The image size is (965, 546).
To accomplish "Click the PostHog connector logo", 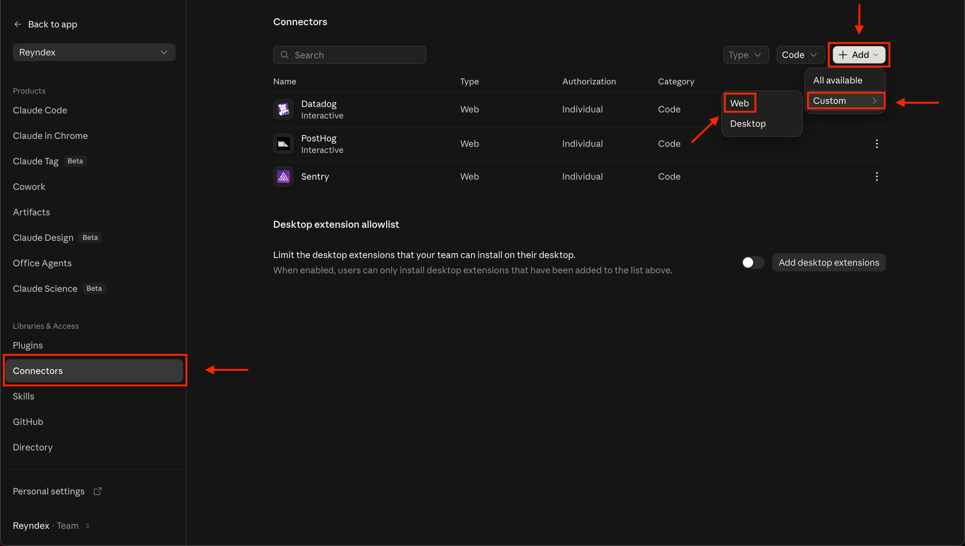I will click(283, 144).
